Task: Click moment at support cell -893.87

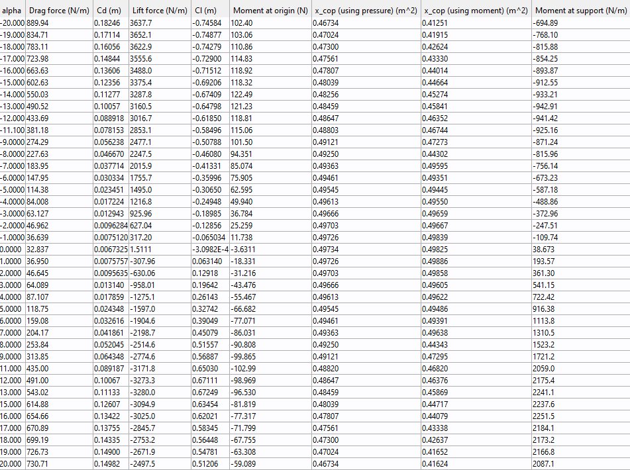Action: point(581,71)
